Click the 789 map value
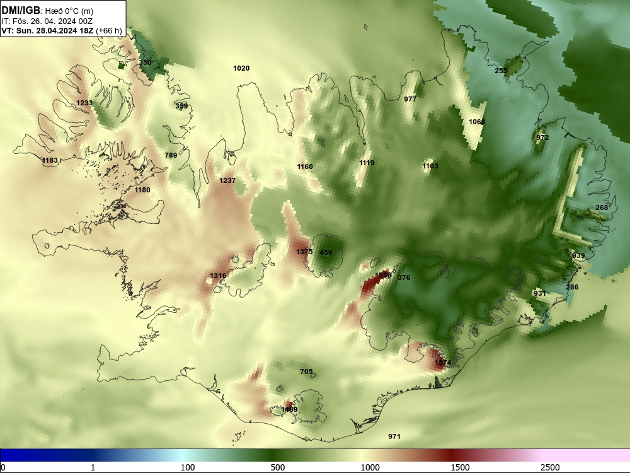This screenshot has height=473, width=630. 171,155
